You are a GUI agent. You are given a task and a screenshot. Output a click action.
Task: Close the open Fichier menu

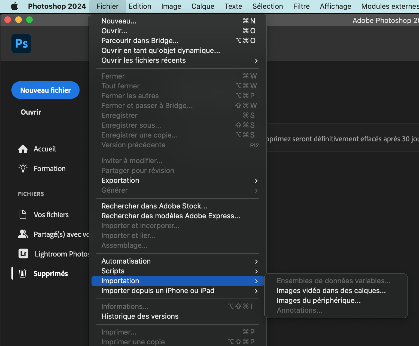(x=107, y=6)
